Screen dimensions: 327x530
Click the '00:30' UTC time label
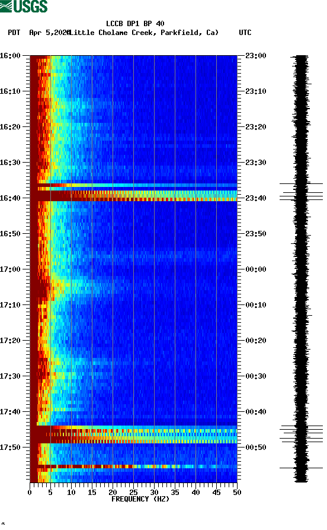[x=256, y=376]
